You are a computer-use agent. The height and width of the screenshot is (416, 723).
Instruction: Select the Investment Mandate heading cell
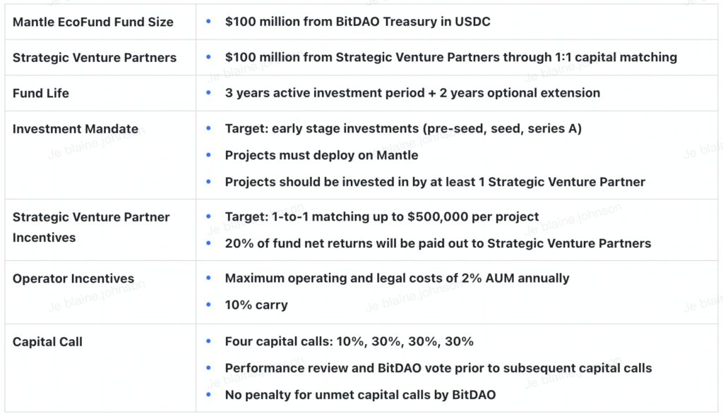click(x=76, y=129)
